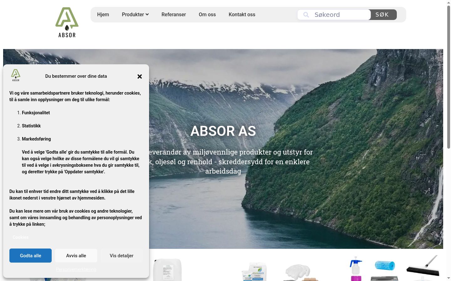Open the Cookies link in the dialog

tap(21, 237)
